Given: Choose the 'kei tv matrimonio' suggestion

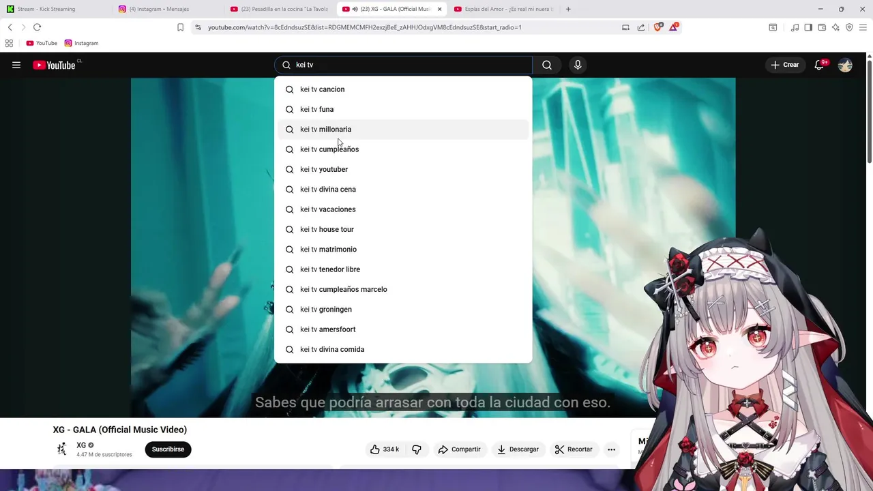Looking at the screenshot, I should (x=403, y=250).
